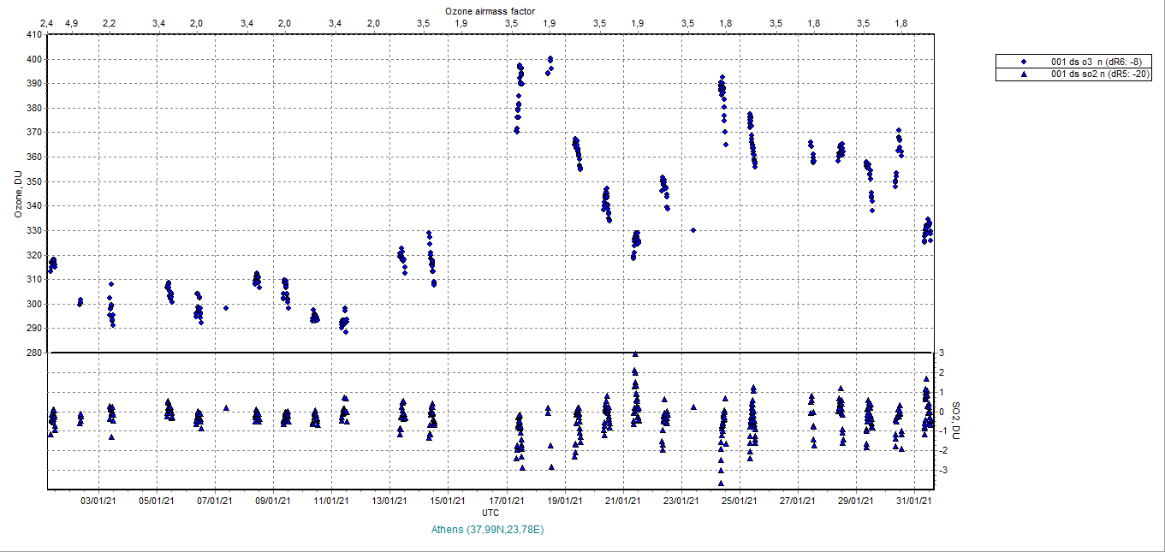Click the 'UTC' x-axis title
Screen dimensions: 1165x552
point(490,513)
